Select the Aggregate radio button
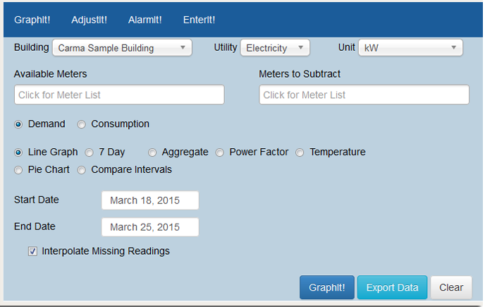This screenshot has height=307, width=485. (x=152, y=152)
